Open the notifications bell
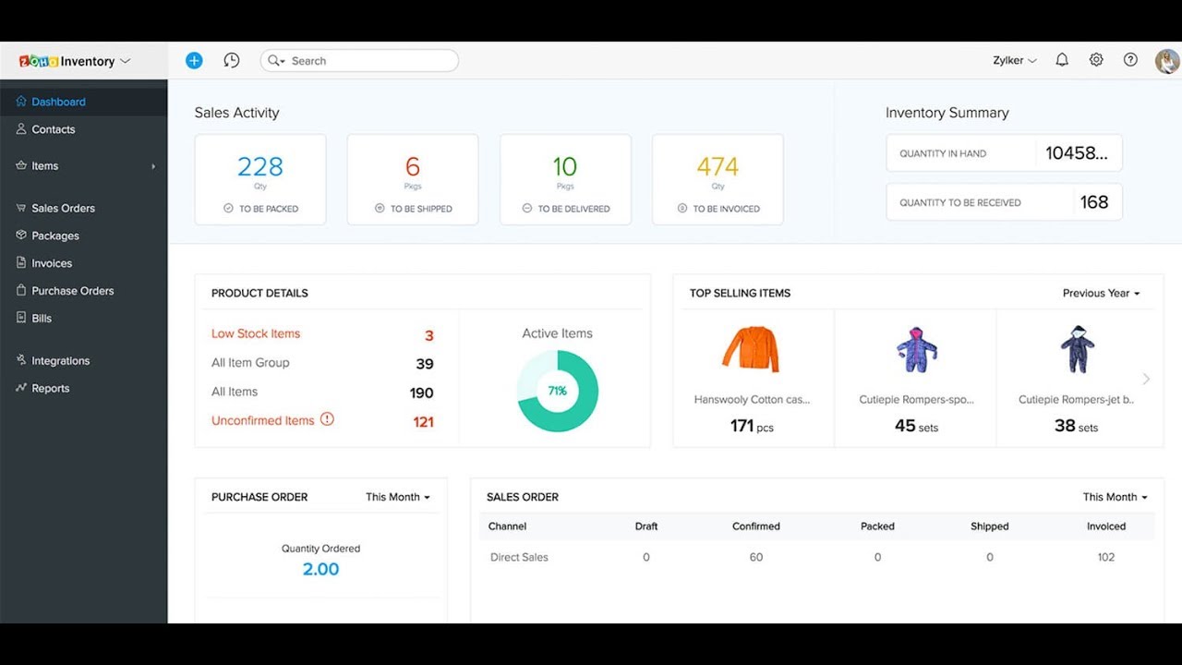This screenshot has height=665, width=1182. (x=1061, y=59)
